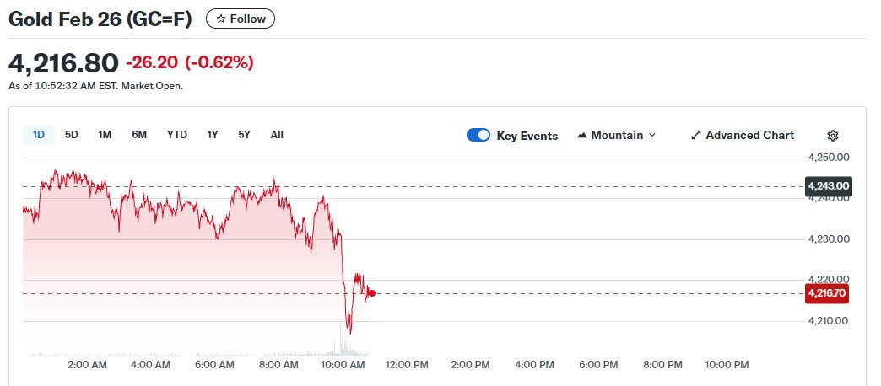Click the red current price dot on chart
881x386 pixels.
click(371, 293)
